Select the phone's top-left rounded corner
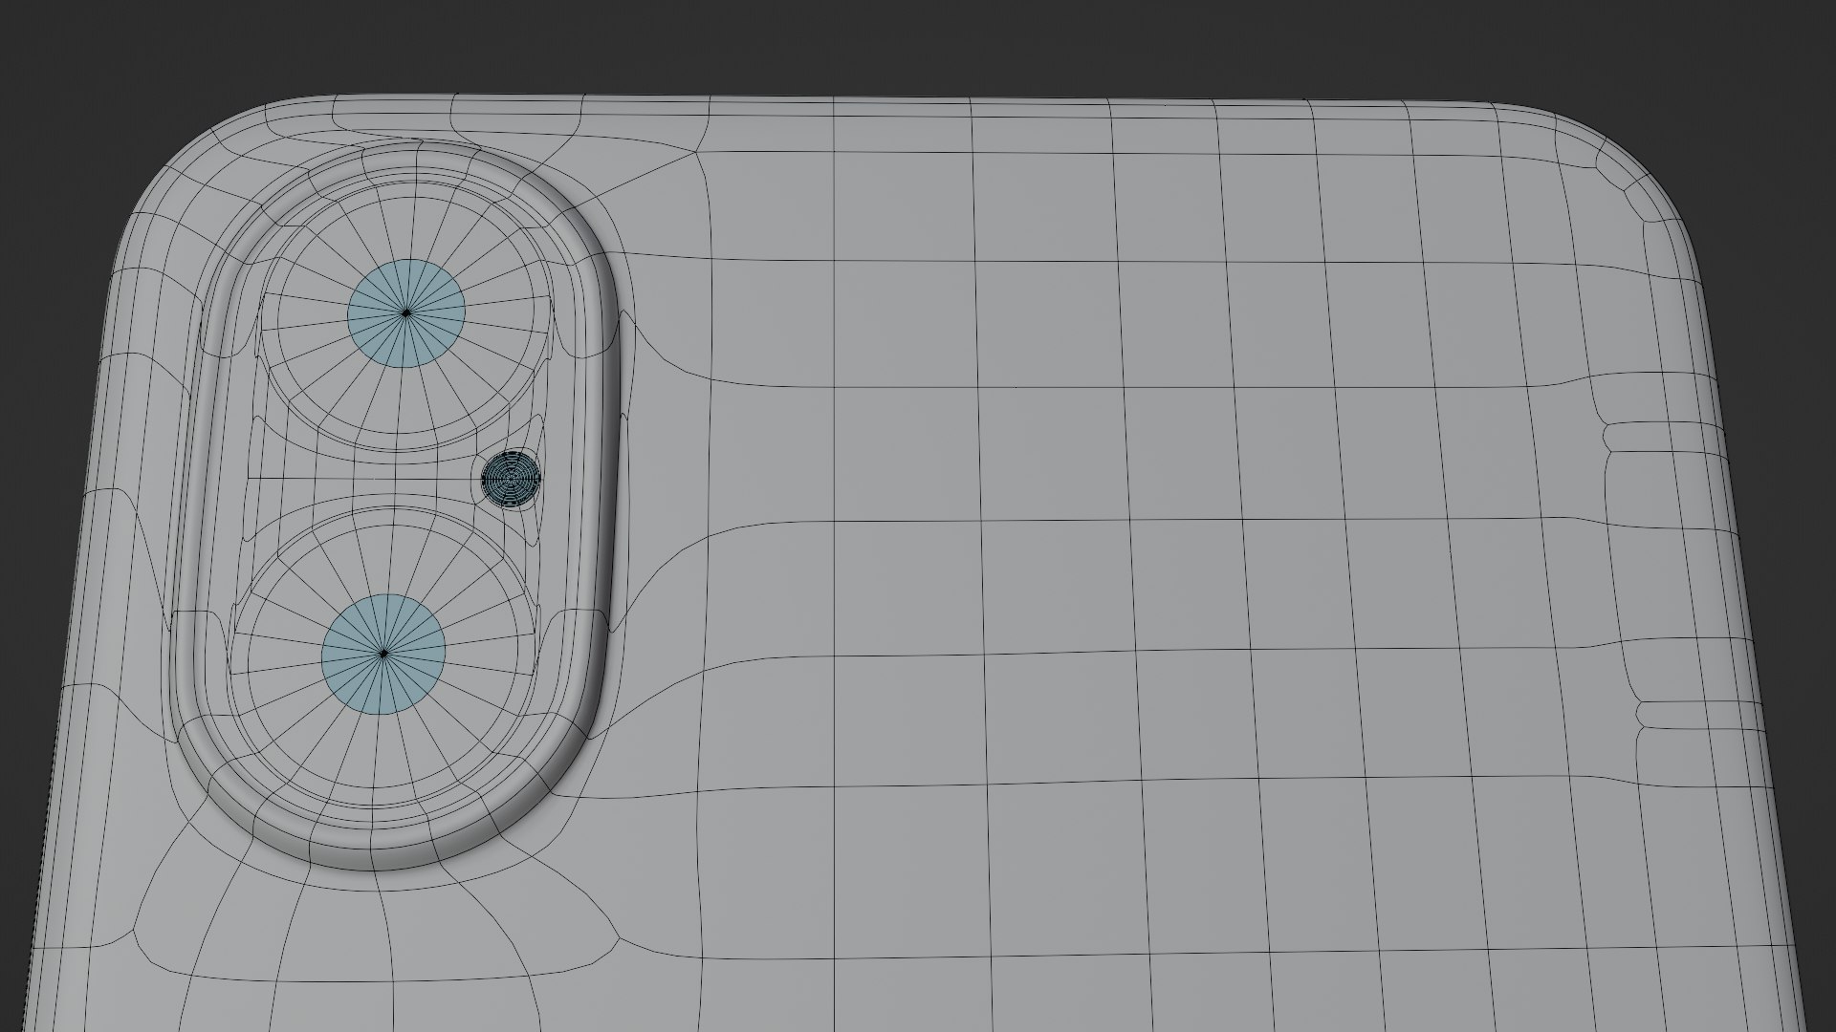Viewport: 1836px width, 1032px height. (191, 162)
